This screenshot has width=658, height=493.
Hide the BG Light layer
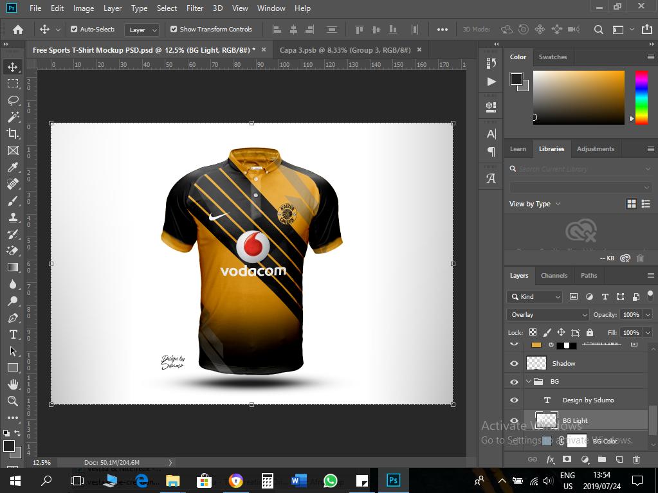point(514,420)
